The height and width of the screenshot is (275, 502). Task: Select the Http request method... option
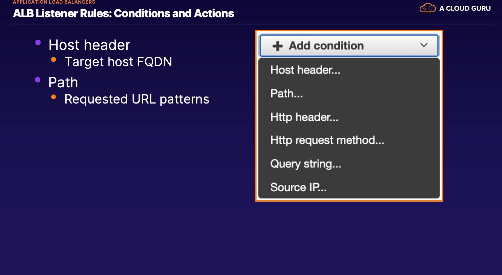327,140
